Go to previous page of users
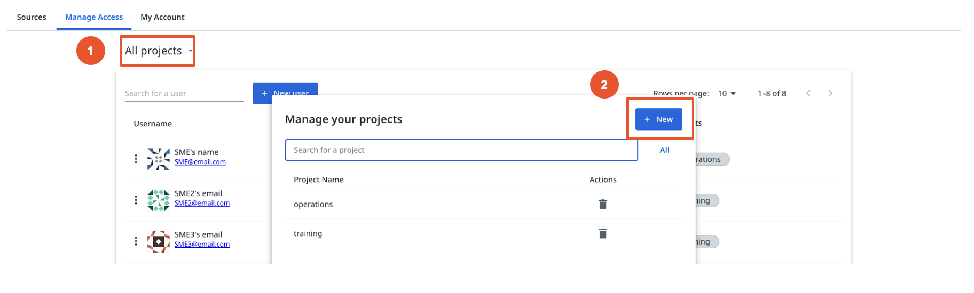Screen dimensions: 974x293 (x=808, y=93)
